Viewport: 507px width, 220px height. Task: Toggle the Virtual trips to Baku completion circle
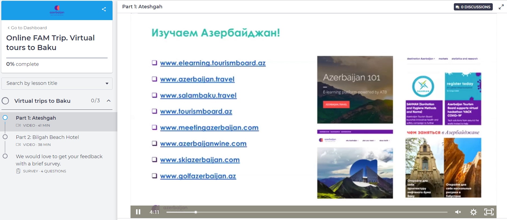pyautogui.click(x=5, y=101)
